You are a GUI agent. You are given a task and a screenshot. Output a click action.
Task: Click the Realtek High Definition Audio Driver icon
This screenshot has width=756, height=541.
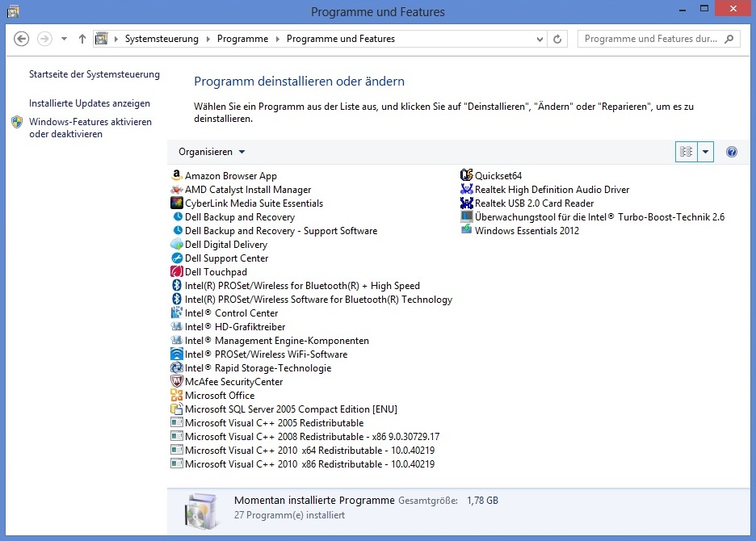point(467,190)
